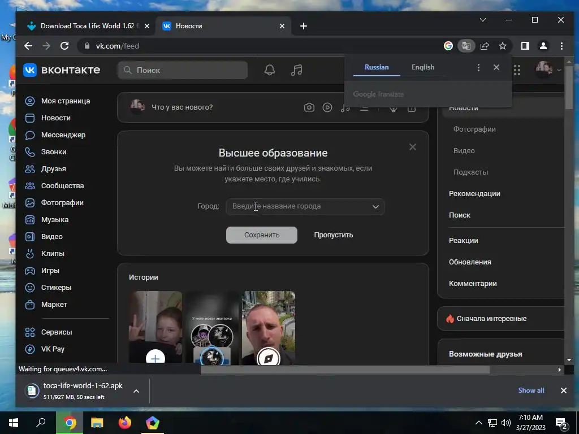Screen dimensions: 579x434
Task: Open Windows taskbar search
Action: pyautogui.click(x=41, y=423)
